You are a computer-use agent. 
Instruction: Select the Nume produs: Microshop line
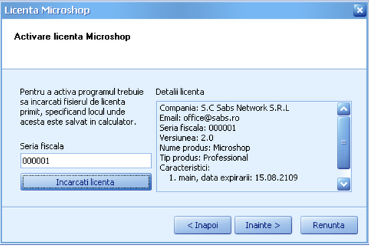[x=205, y=147]
